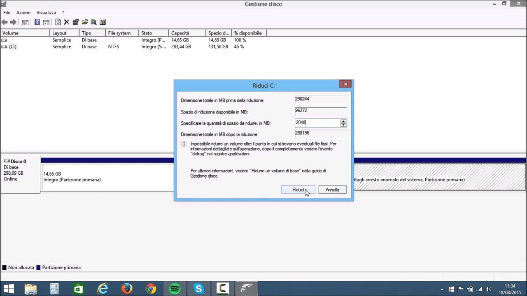This screenshot has width=527, height=296.
Task: Open the Calculator taskbar icon
Action: click(54, 289)
